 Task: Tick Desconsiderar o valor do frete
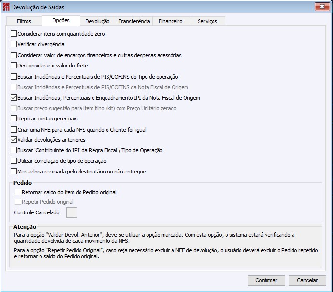point(14,66)
